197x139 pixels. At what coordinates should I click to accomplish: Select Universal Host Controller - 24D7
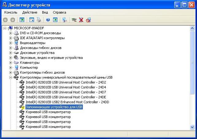pyautogui.click(x=66, y=92)
